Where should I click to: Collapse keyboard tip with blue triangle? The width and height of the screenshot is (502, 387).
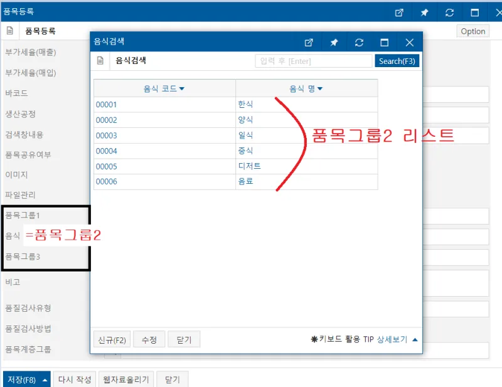[415, 339]
